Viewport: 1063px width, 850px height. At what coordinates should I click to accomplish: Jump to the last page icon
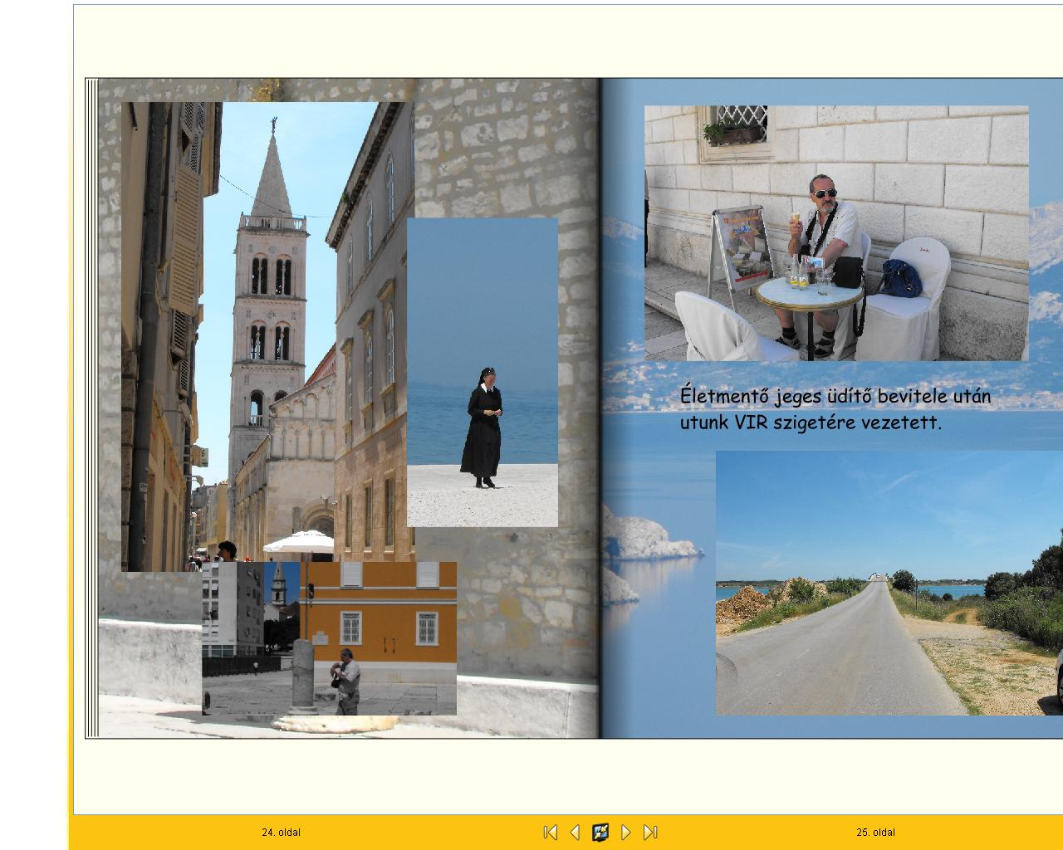point(651,832)
